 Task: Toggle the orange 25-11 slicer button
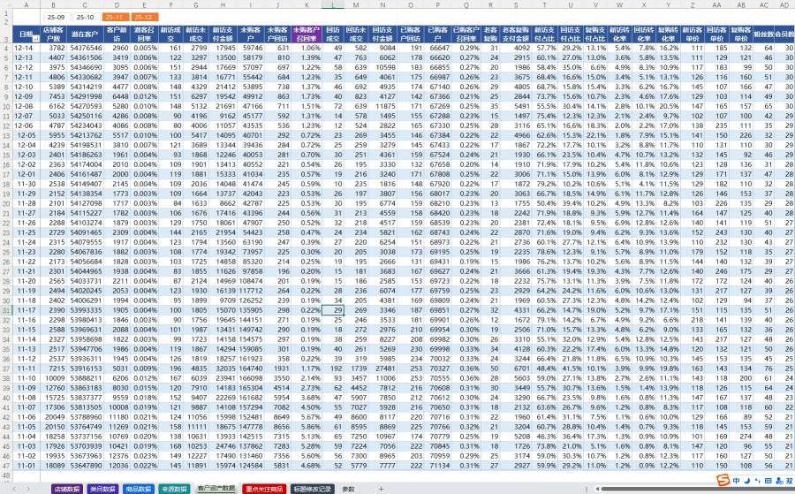click(115, 17)
